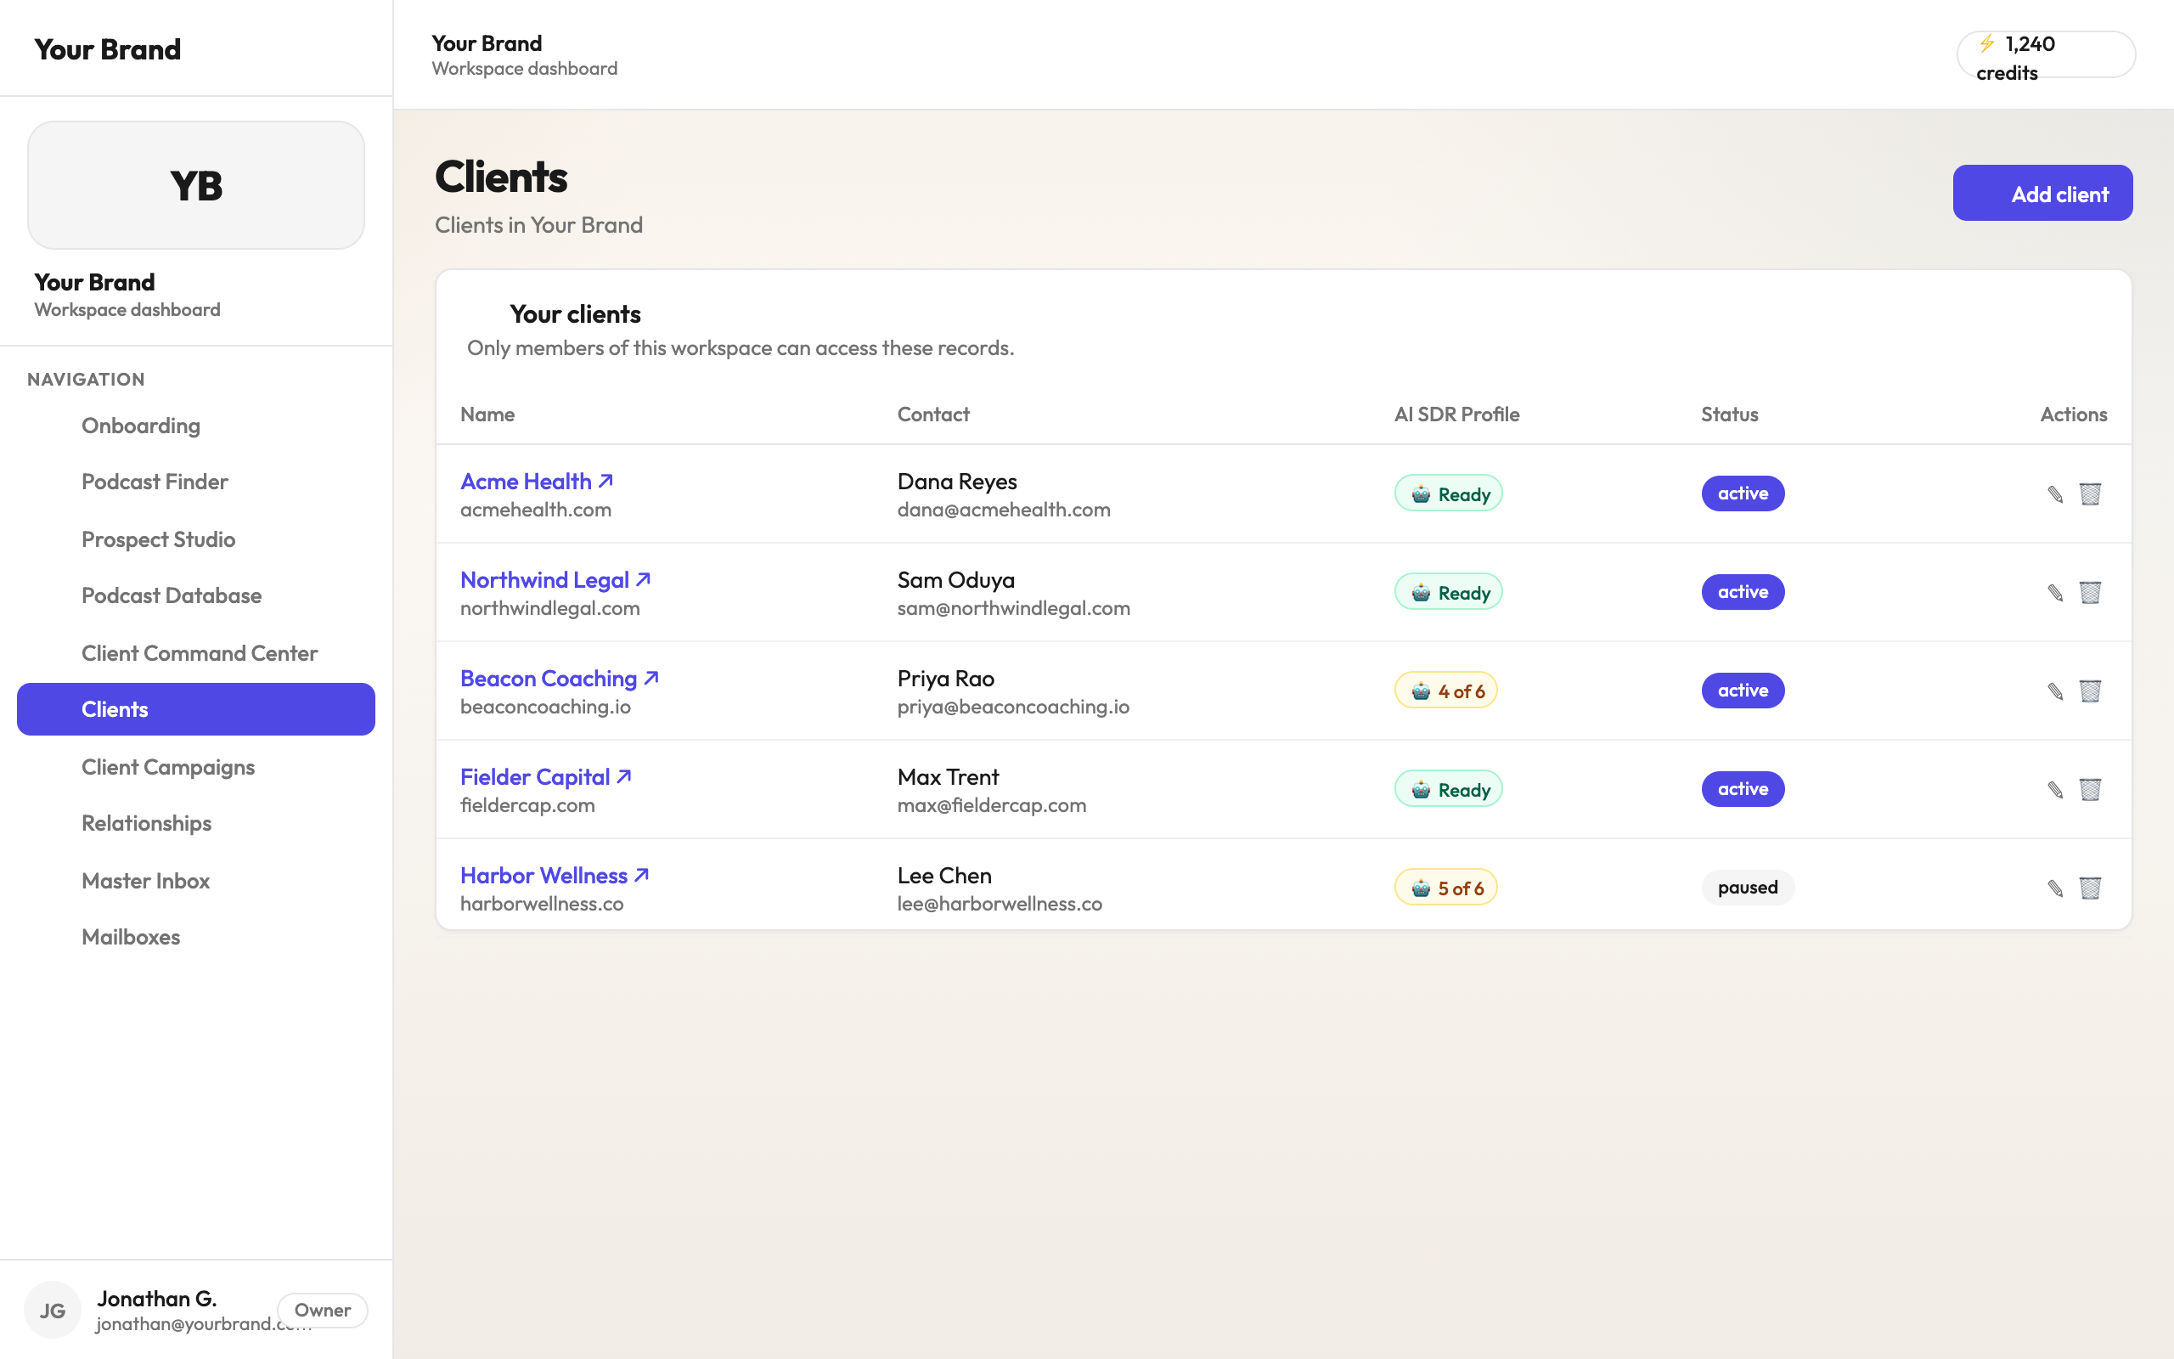Click the Ready badge for Acme Health

[1448, 493]
